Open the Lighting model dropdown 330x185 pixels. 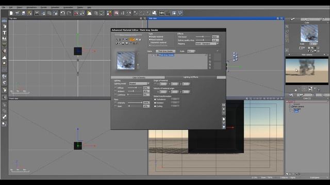(139, 83)
